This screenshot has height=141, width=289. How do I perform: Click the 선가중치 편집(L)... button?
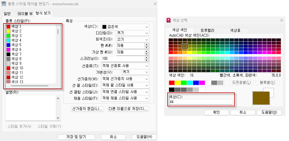(x=88, y=109)
